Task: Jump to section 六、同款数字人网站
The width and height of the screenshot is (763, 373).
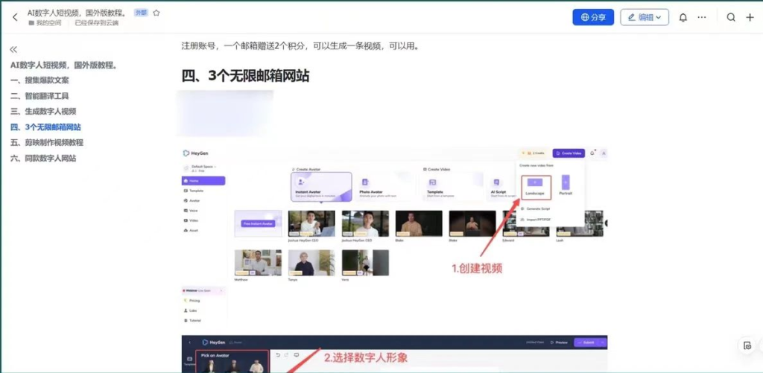Action: 43,158
